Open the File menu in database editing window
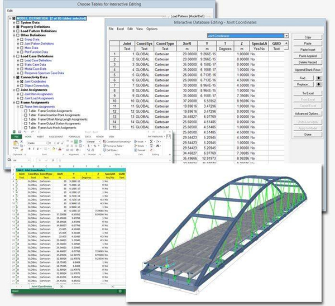Screen dimensions: 335x306 coord(111,29)
